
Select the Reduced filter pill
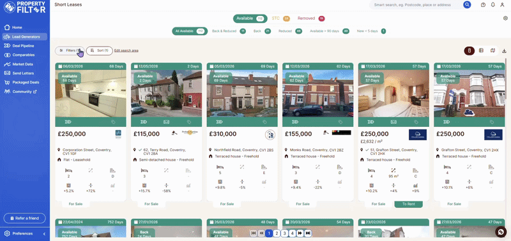(290, 31)
